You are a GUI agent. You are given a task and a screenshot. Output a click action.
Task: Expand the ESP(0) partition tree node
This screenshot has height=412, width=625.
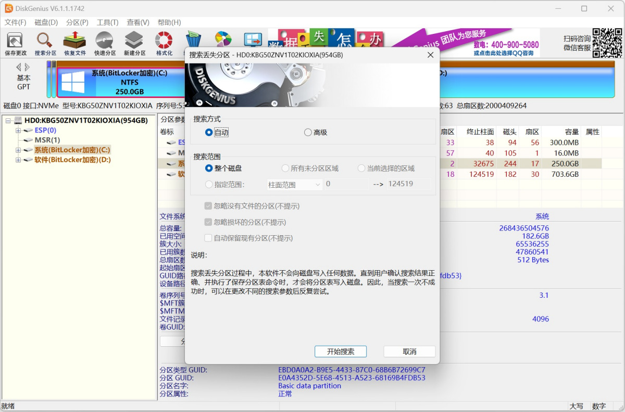tap(18, 130)
